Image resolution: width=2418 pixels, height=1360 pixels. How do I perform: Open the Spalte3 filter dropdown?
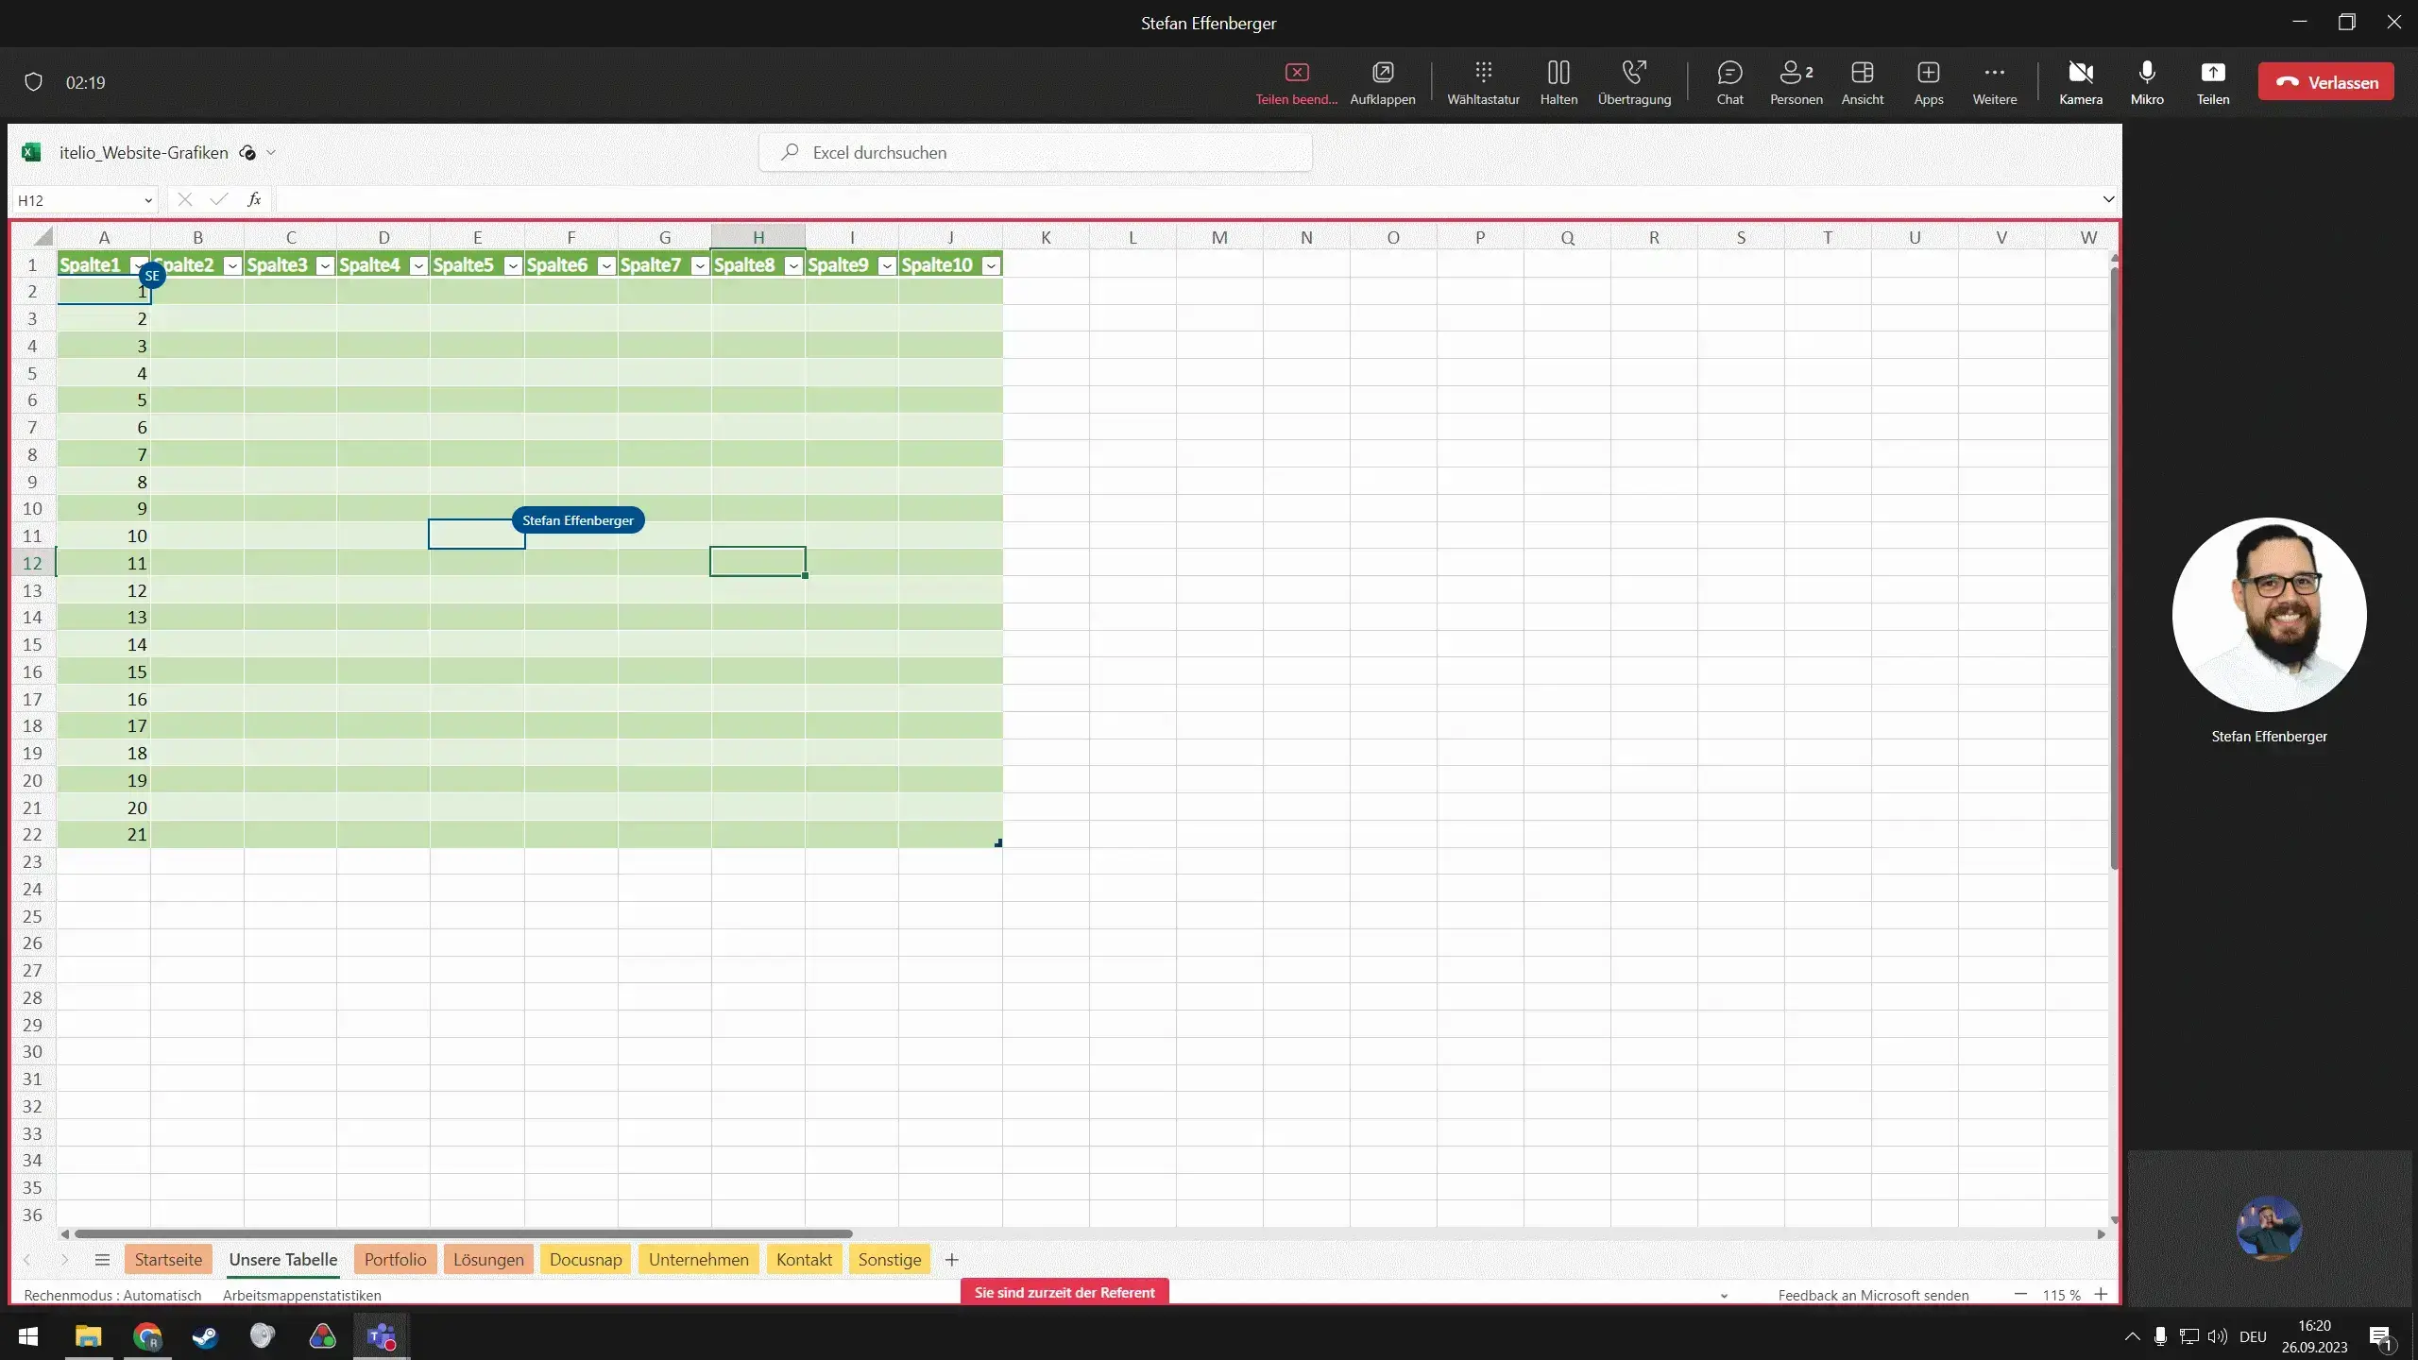point(325,265)
